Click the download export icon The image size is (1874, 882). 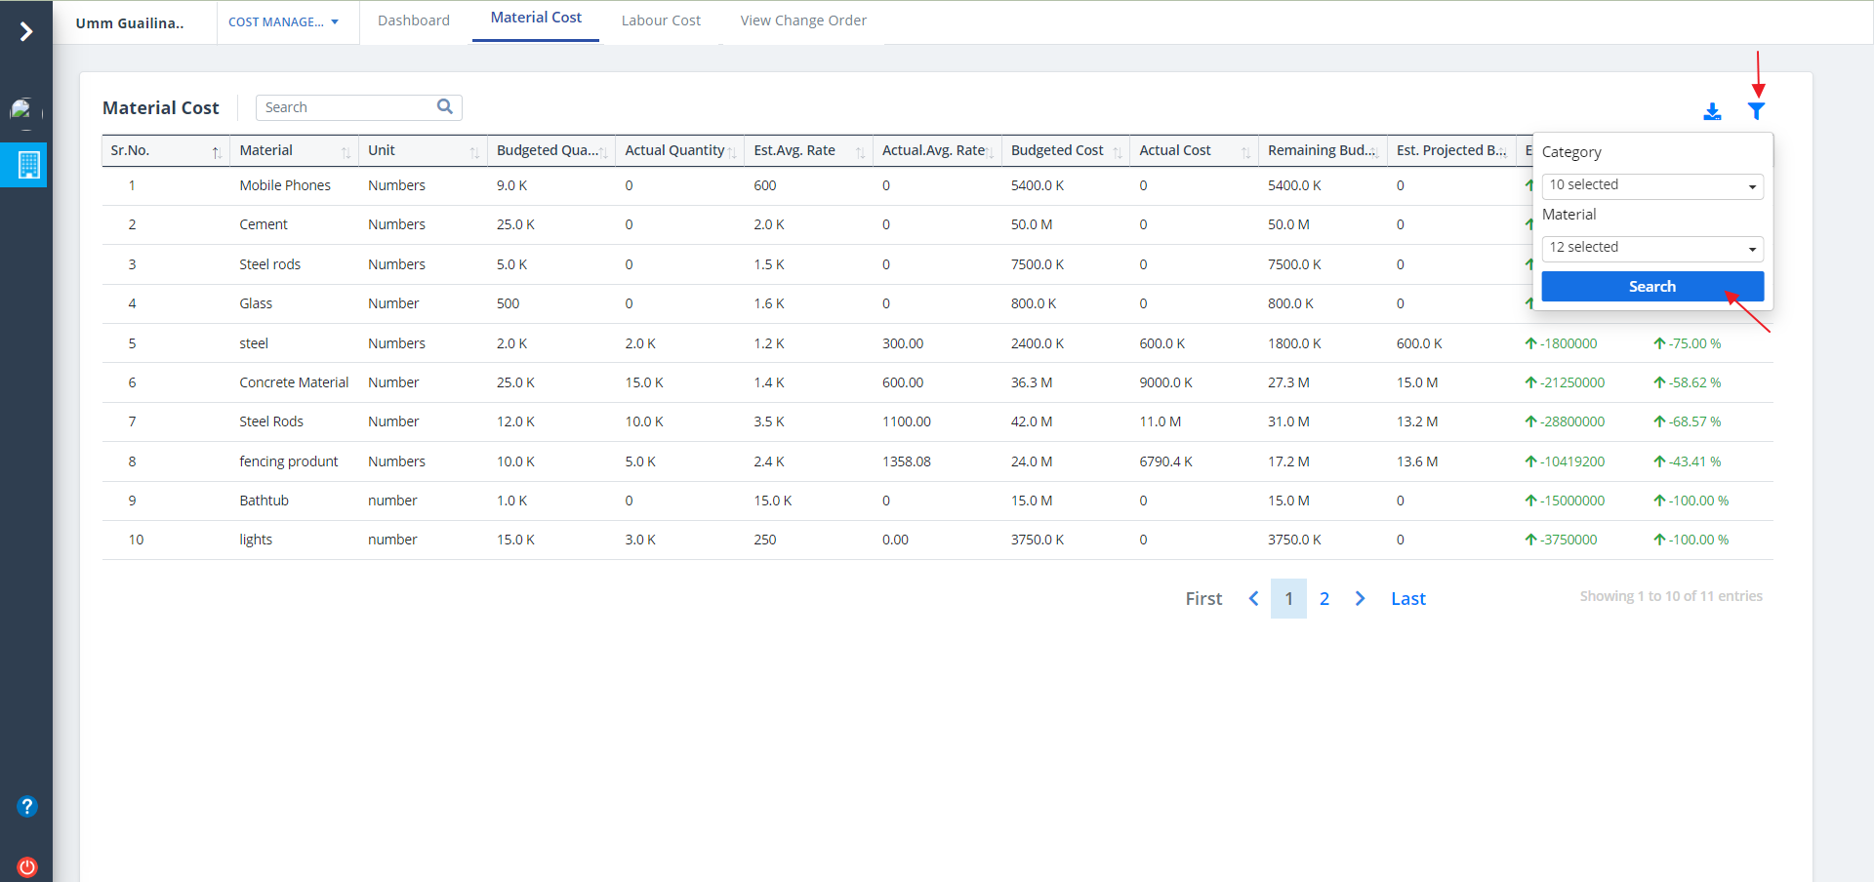point(1712,111)
